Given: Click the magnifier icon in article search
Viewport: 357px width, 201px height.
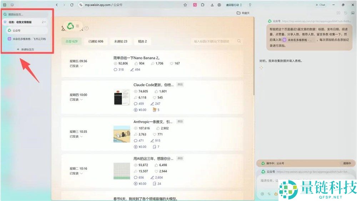Looking at the screenshot, I should [x=239, y=41].
